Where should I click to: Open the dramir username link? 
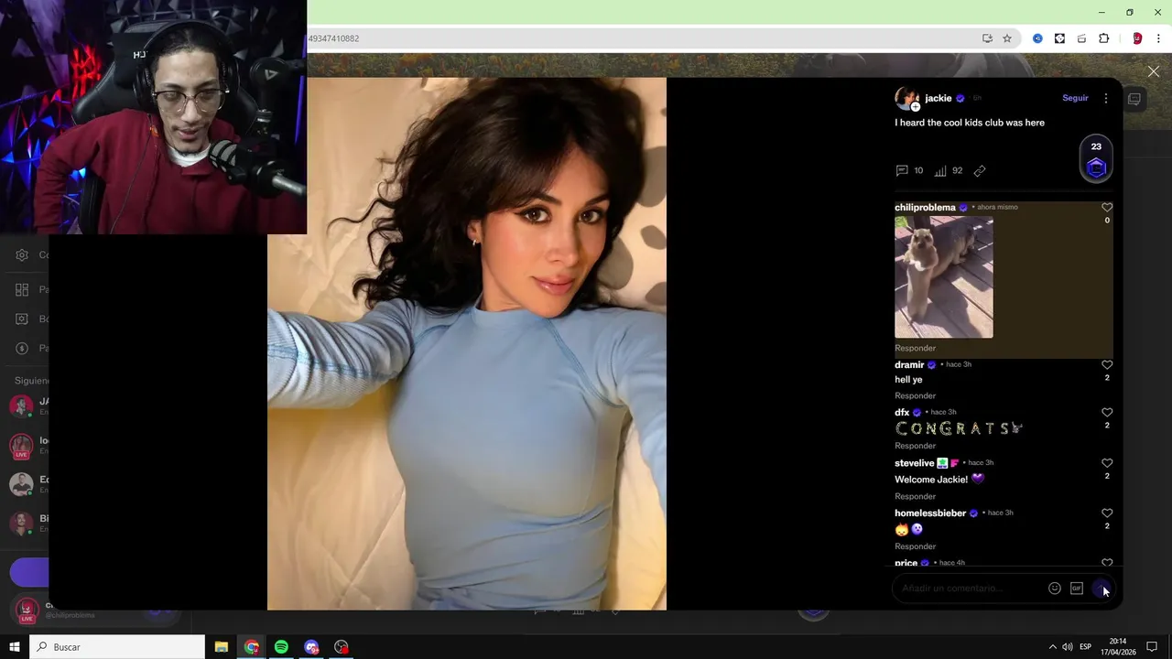(x=909, y=365)
